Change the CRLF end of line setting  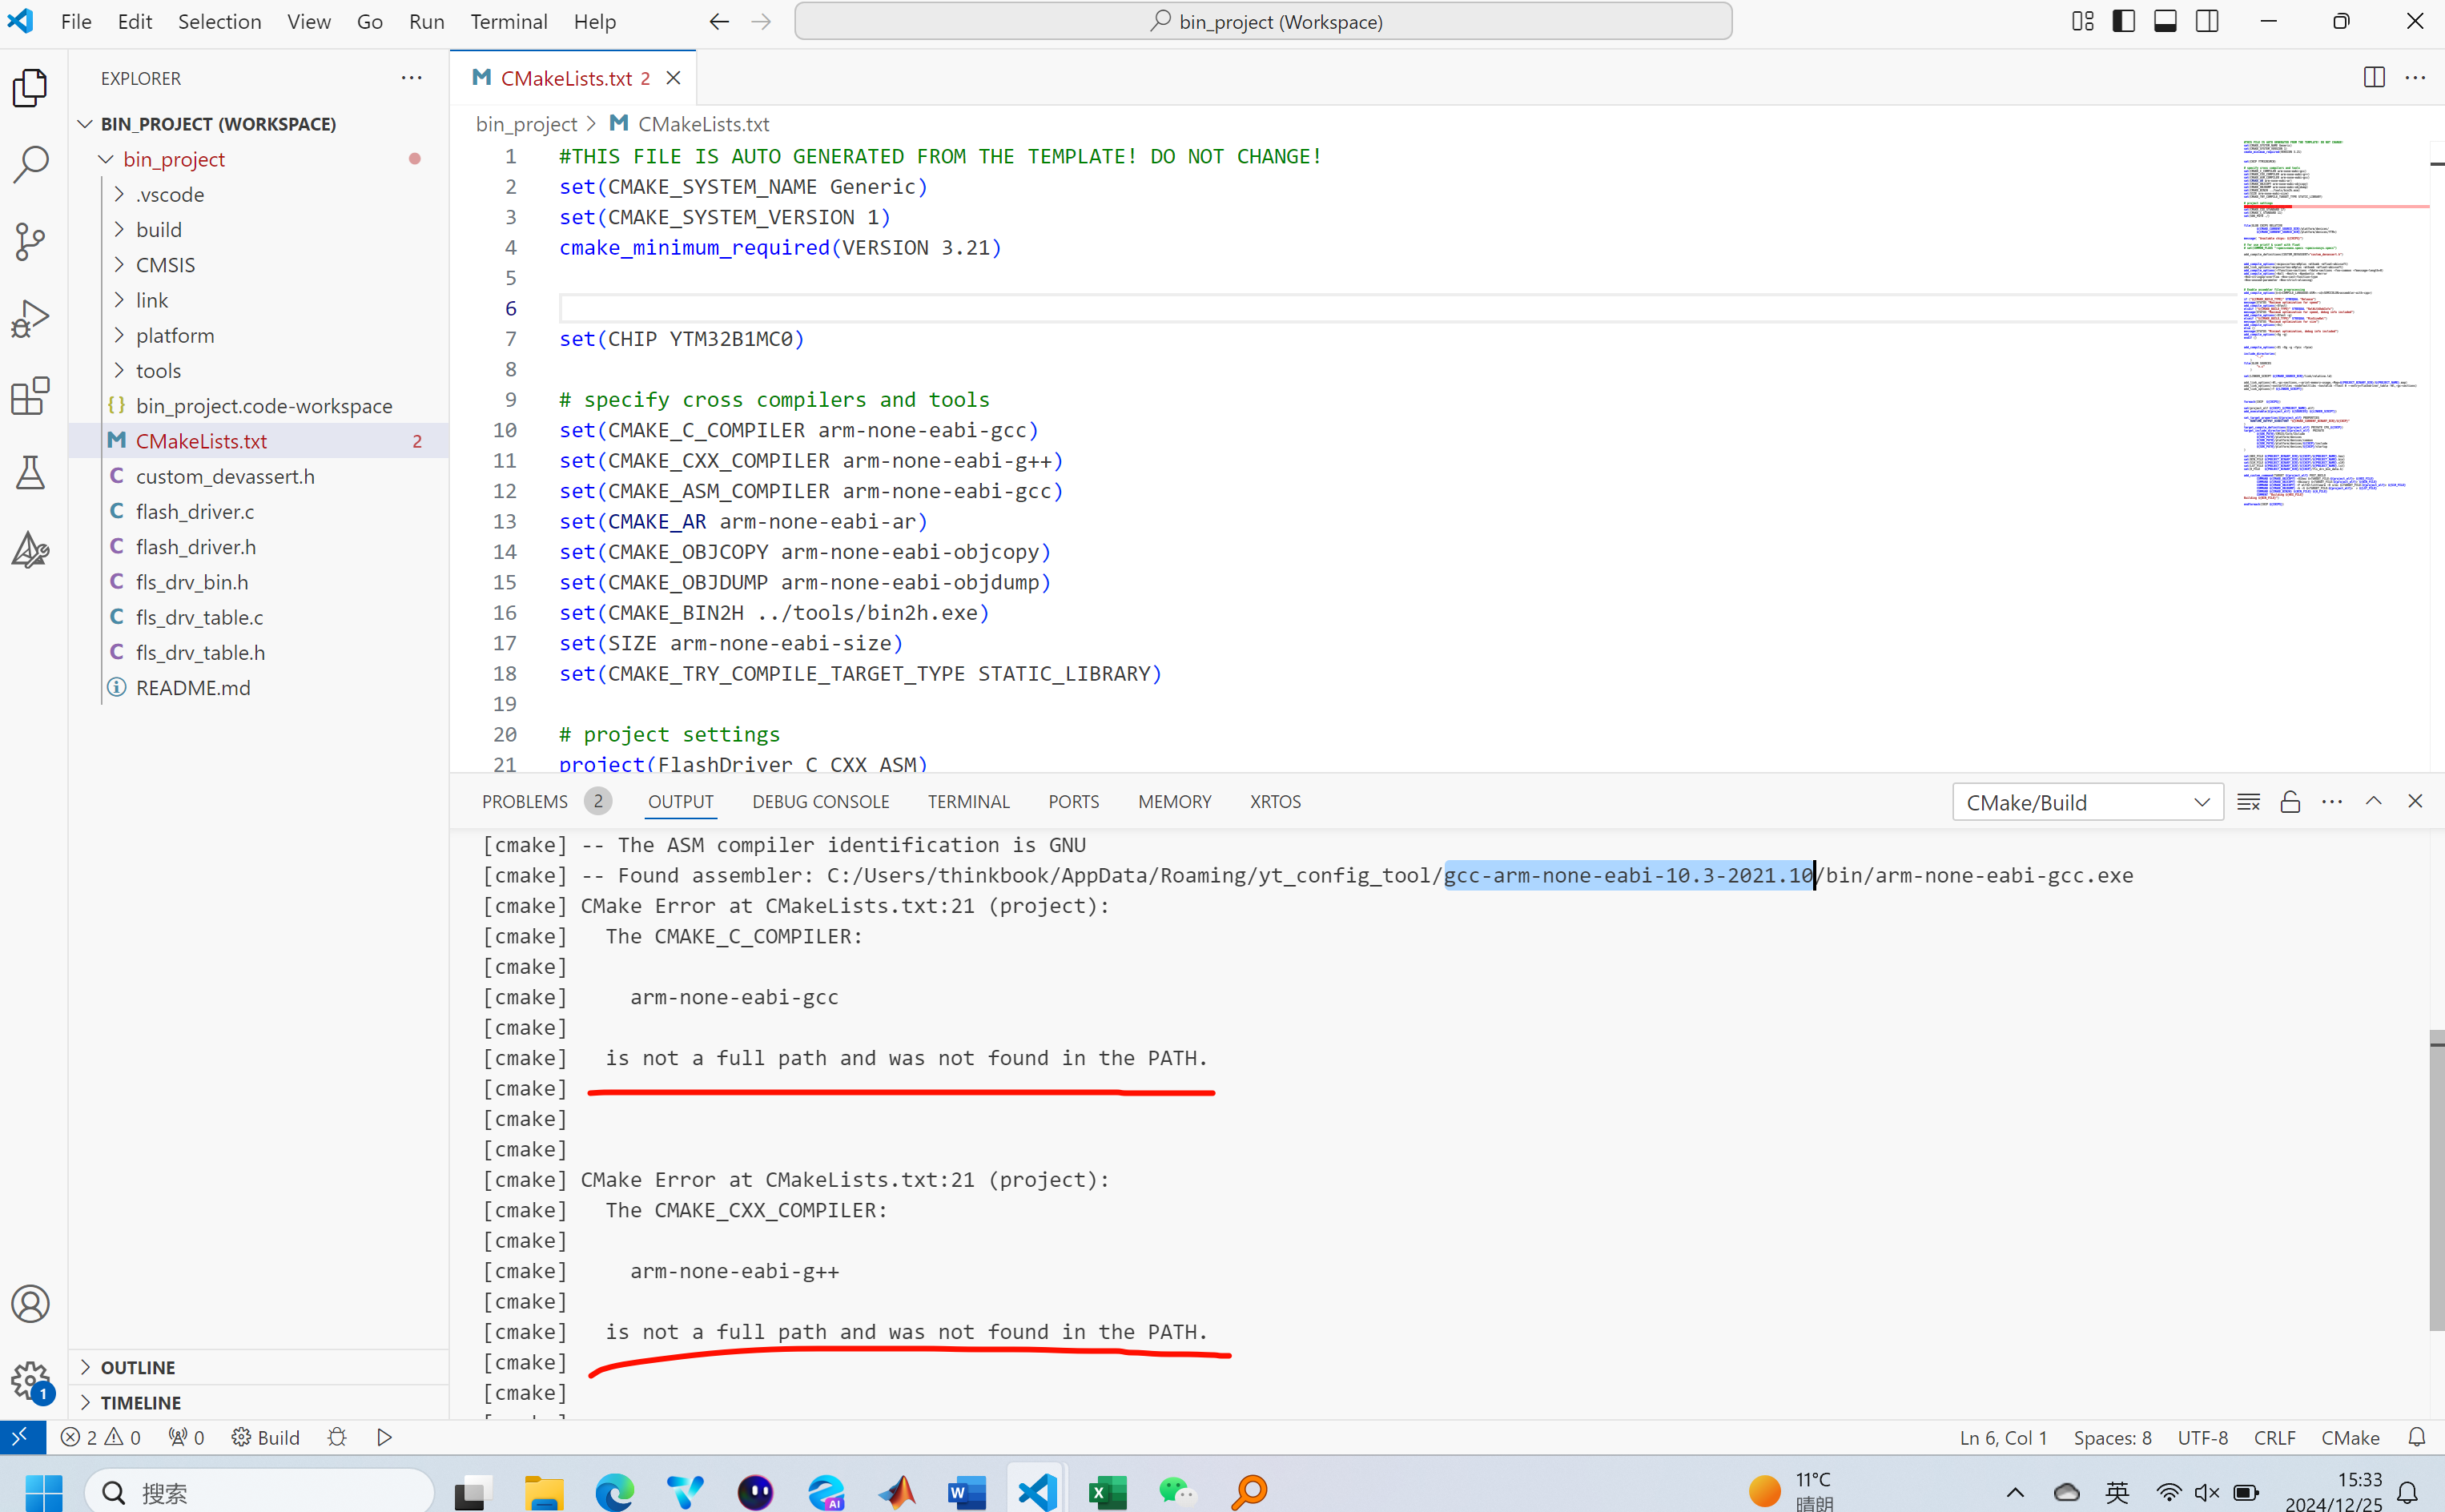[2274, 1437]
